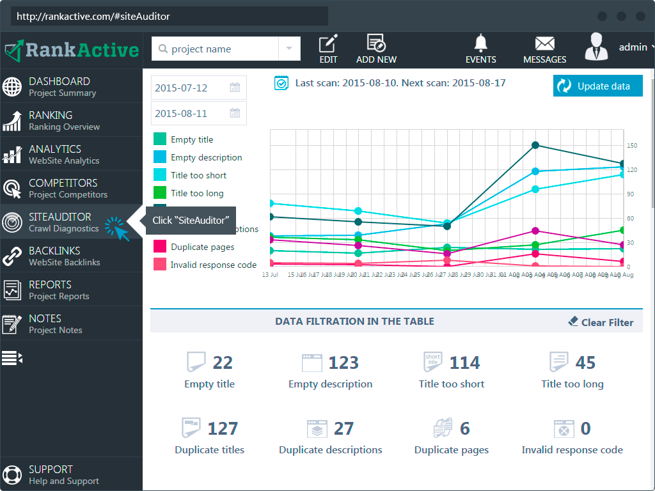The height and width of the screenshot is (491, 655).
Task: Click the EDIT project icon
Action: tap(328, 44)
